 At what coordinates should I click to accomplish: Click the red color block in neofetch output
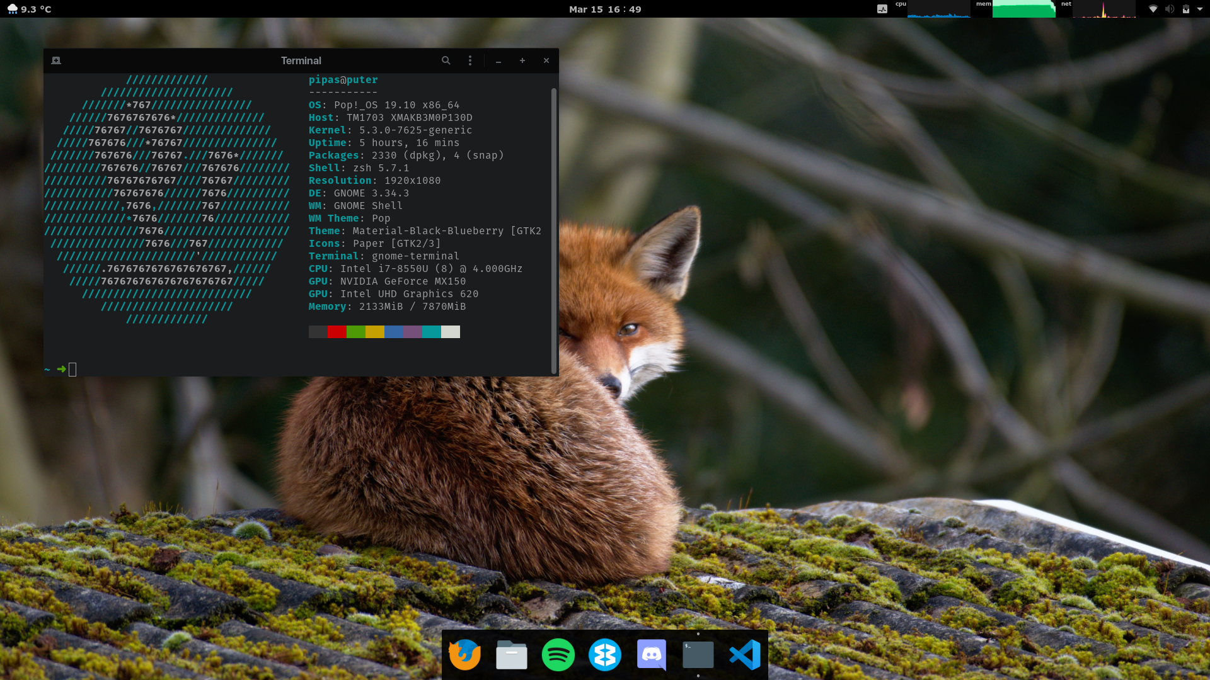pos(337,332)
